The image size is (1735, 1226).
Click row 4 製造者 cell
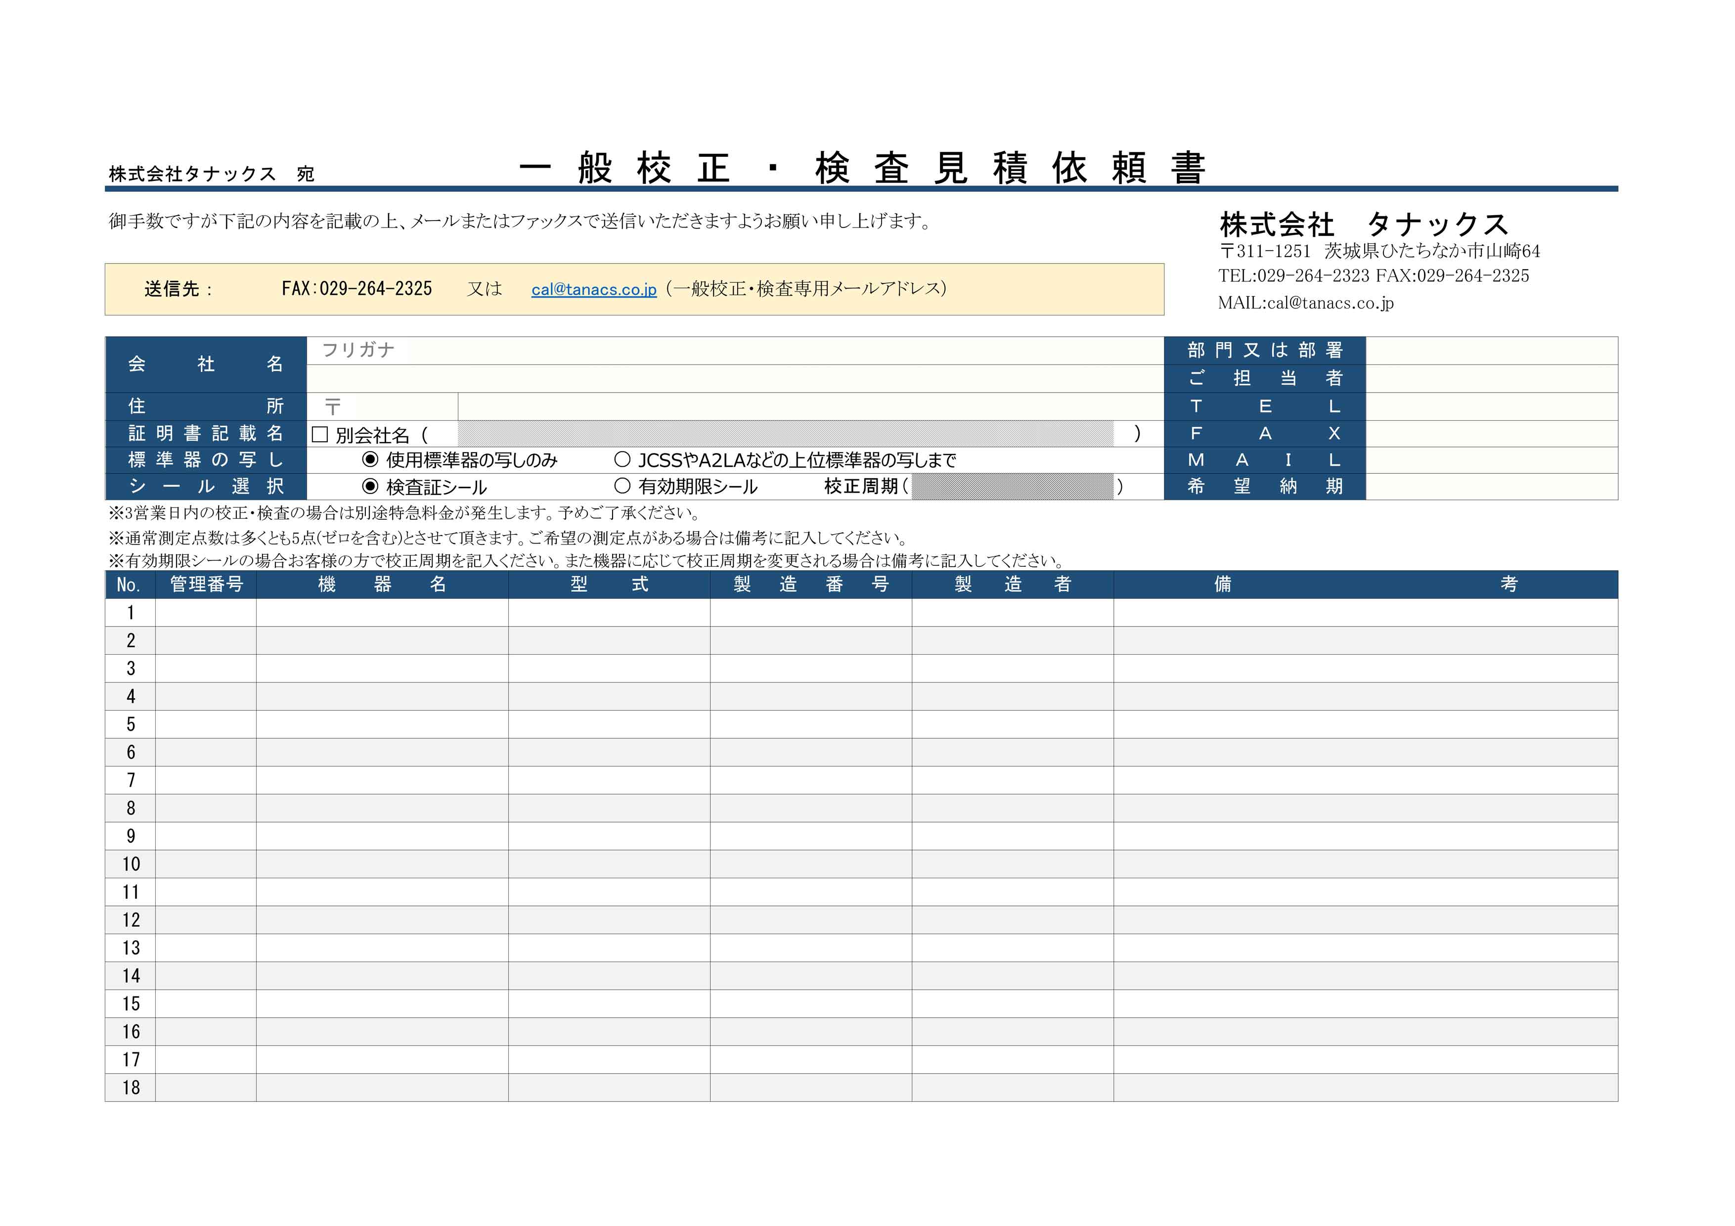point(1013,696)
